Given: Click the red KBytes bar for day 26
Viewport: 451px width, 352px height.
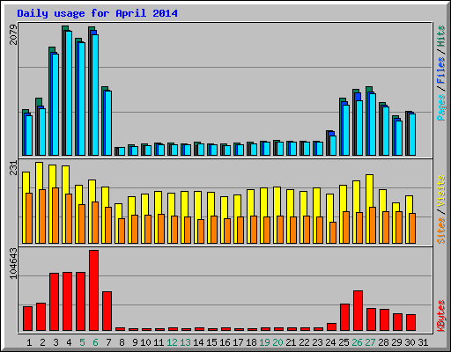Looking at the screenshot, I should (x=358, y=311).
